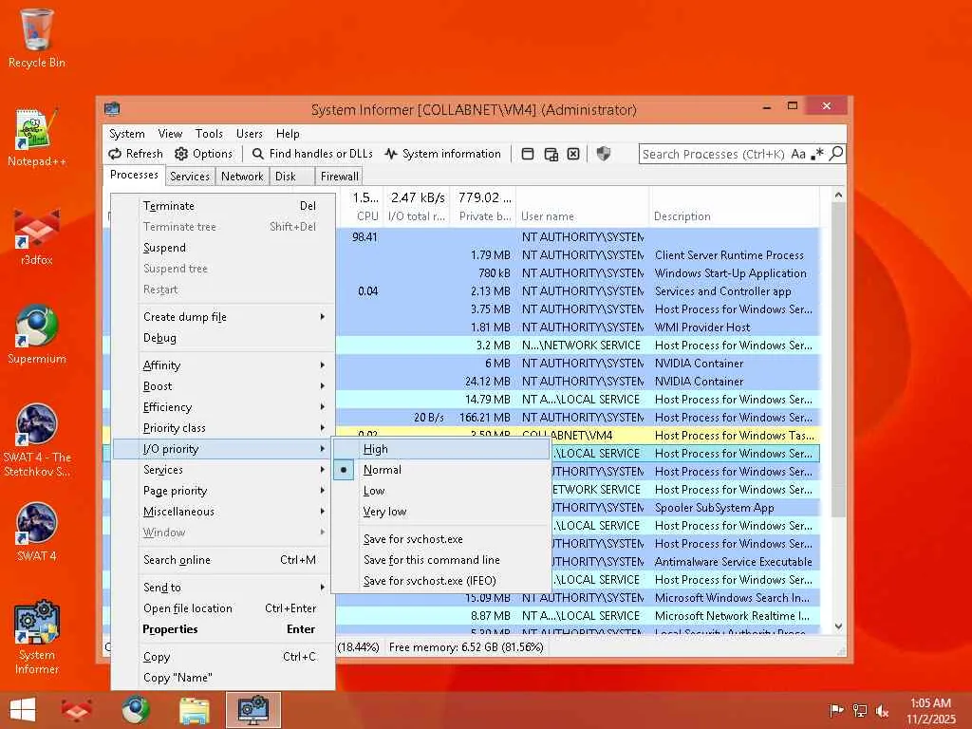This screenshot has width=972, height=729.
Task: Set I/O priority to Low
Action: [440, 491]
